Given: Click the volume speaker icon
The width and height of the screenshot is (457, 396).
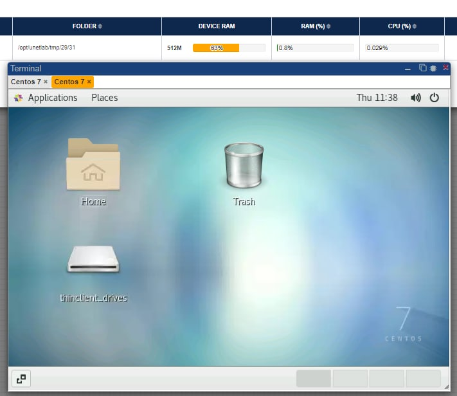Looking at the screenshot, I should (416, 98).
